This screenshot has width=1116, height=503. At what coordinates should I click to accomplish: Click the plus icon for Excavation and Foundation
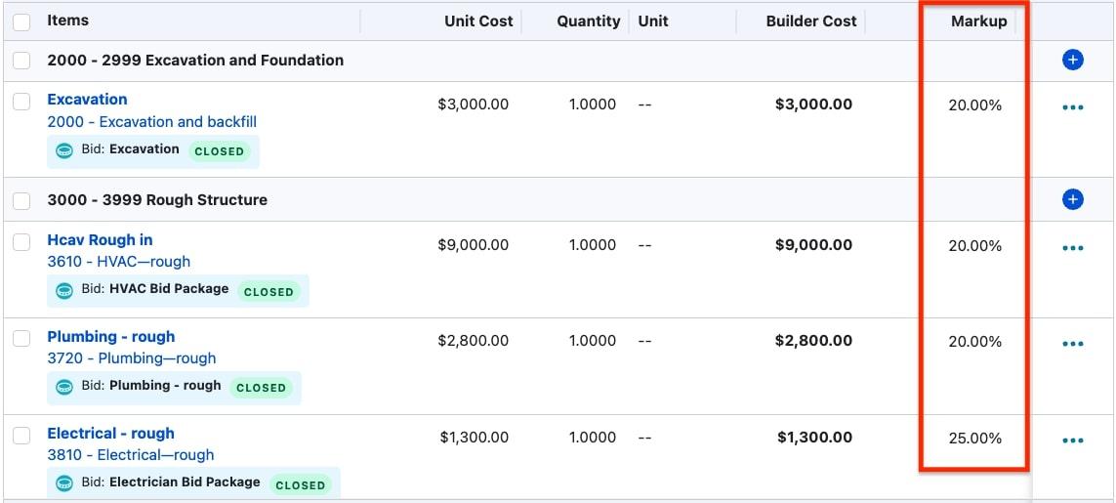pos(1072,61)
